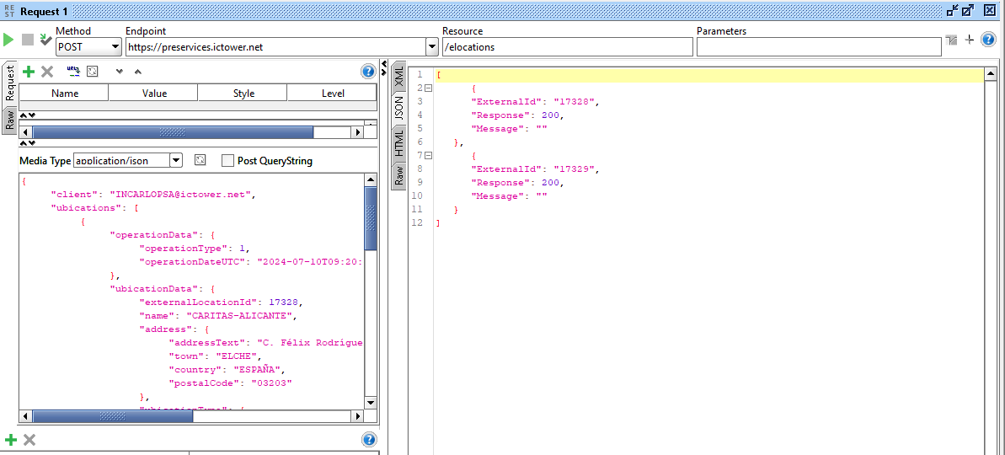
Task: Add request to TestCase checkmark icon
Action: tap(45, 40)
